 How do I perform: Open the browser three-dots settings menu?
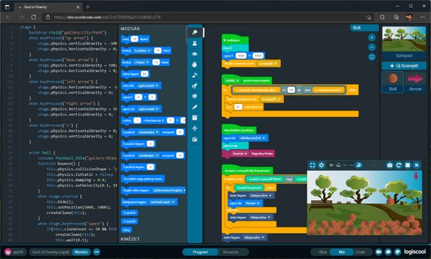(422, 17)
